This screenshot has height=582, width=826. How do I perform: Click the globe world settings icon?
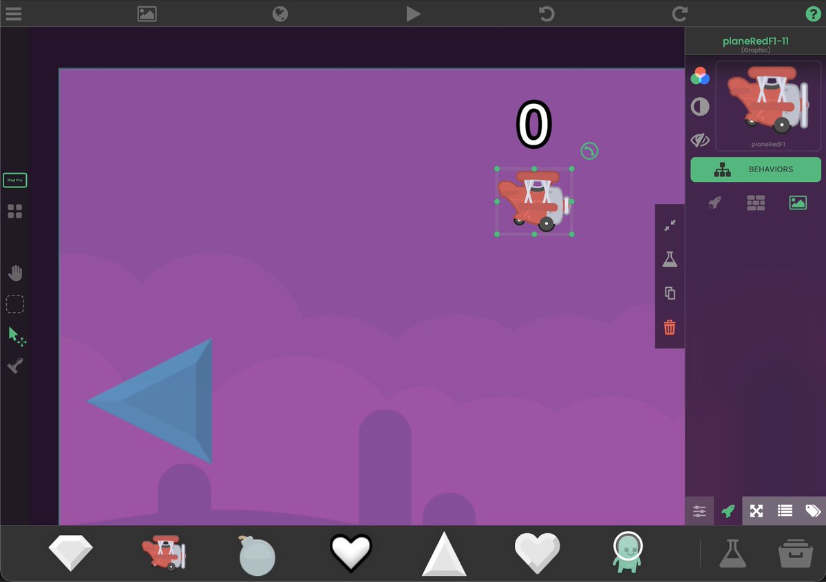click(x=280, y=14)
